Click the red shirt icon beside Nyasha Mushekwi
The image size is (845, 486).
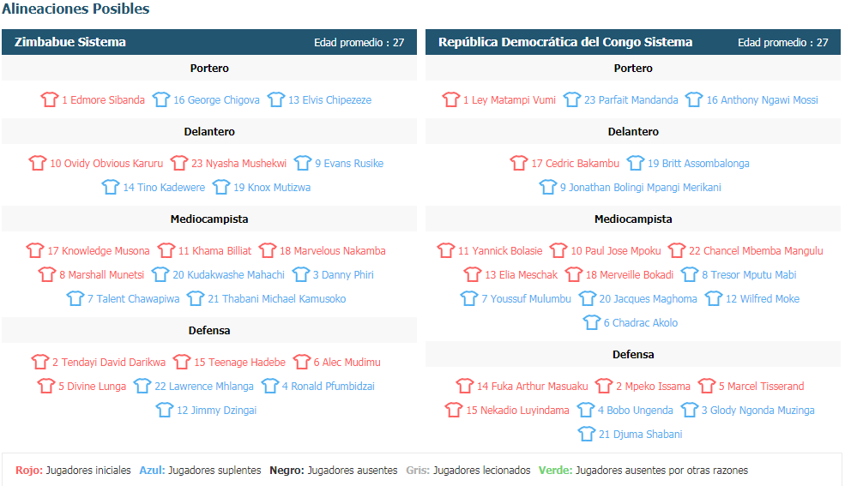pos(178,163)
